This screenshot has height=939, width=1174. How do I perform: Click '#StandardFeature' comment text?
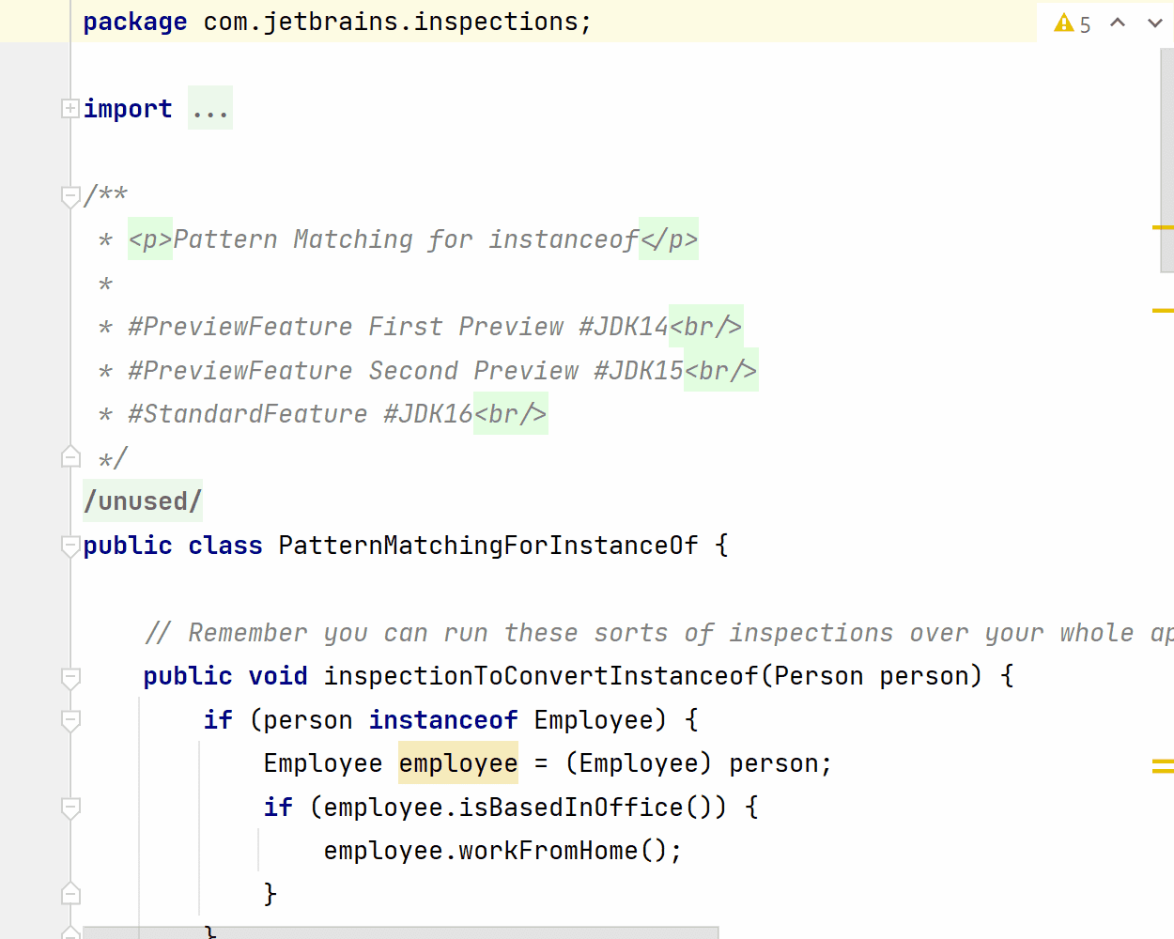248,414
